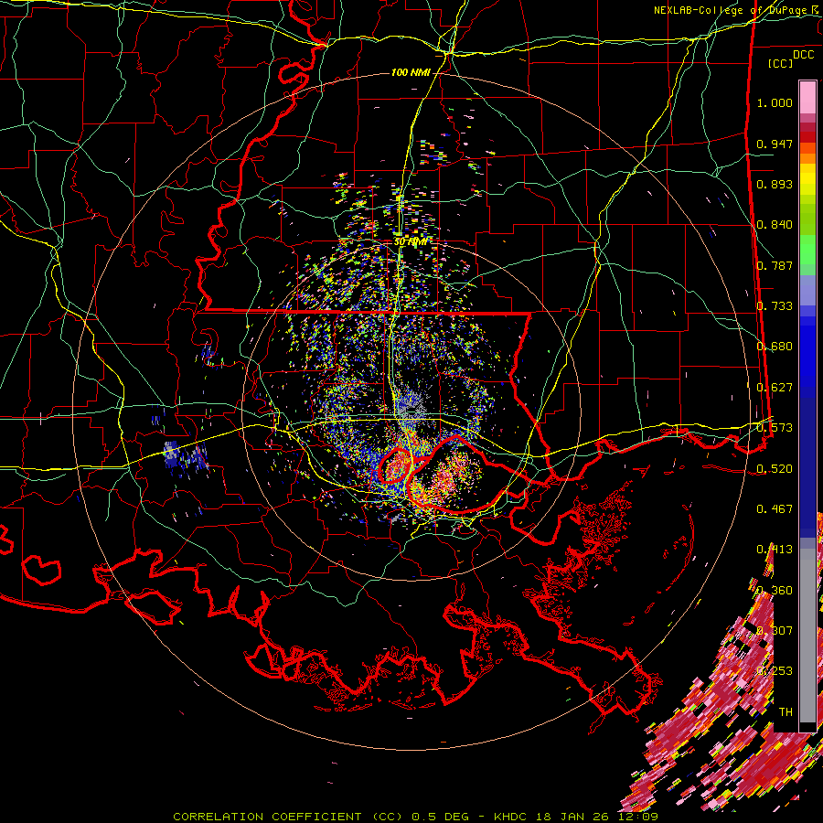Select the 1.000 legend value
Screen dimensions: 823x823
pyautogui.click(x=775, y=102)
